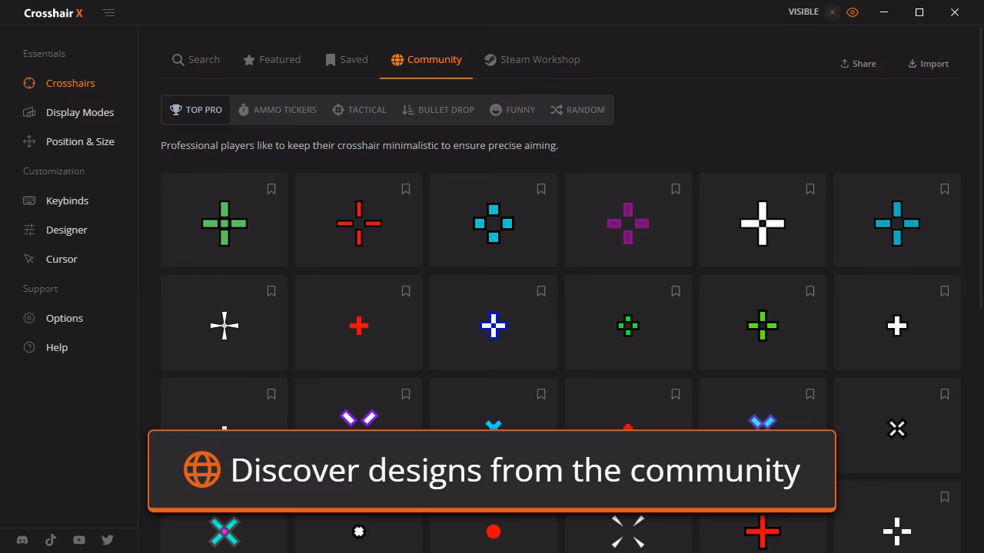The image size is (984, 553).
Task: Select the AMMO TICKERS category
Action: pos(278,110)
